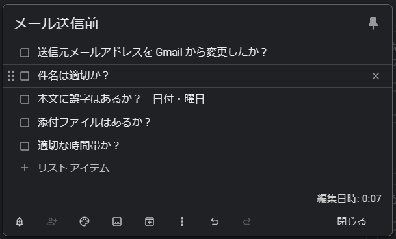Click the note title メール送信前
This screenshot has height=239, width=396.
tap(56, 23)
